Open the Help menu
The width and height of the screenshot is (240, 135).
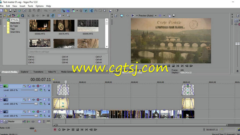tap(48, 6)
